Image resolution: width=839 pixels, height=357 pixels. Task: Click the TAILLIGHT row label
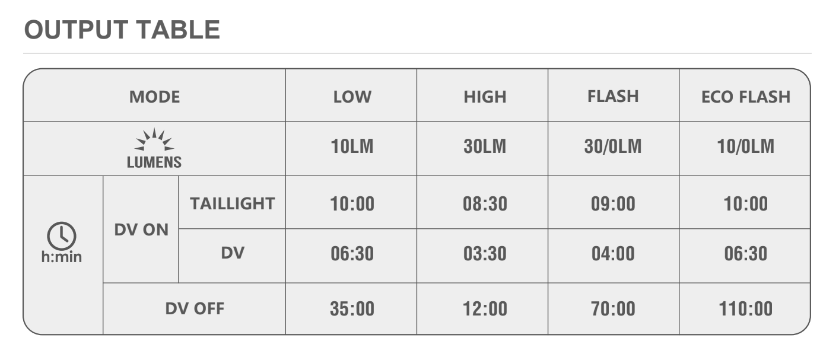coord(232,203)
